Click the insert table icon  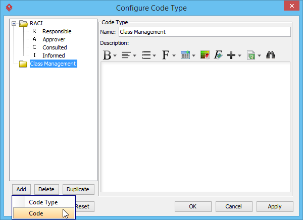click(x=185, y=55)
